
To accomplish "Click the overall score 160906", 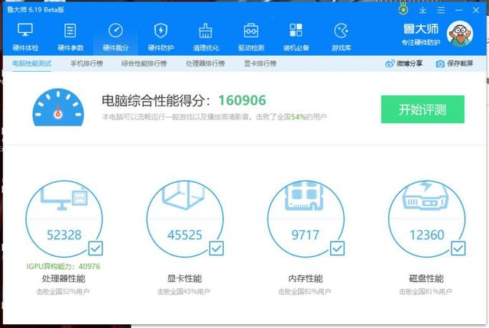I will point(242,100).
